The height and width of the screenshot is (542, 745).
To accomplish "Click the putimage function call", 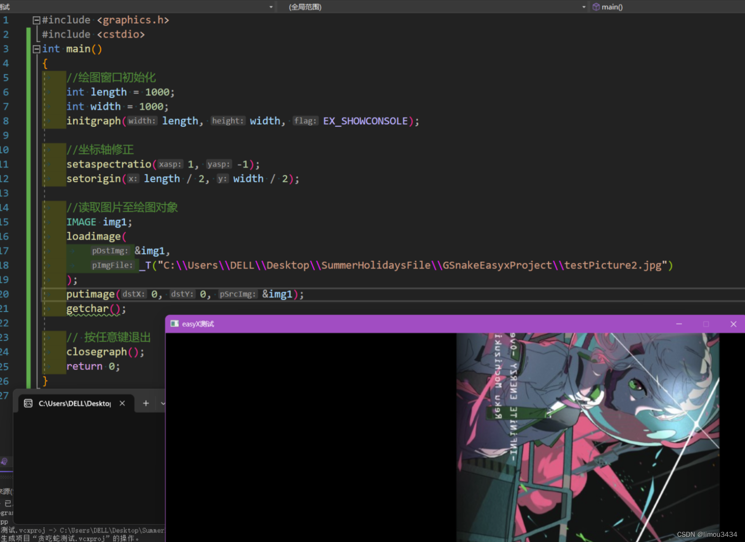I will click(90, 295).
